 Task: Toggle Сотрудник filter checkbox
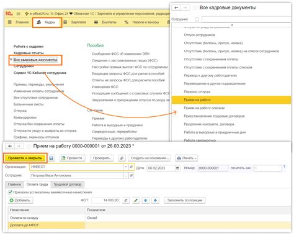pos(197,19)
